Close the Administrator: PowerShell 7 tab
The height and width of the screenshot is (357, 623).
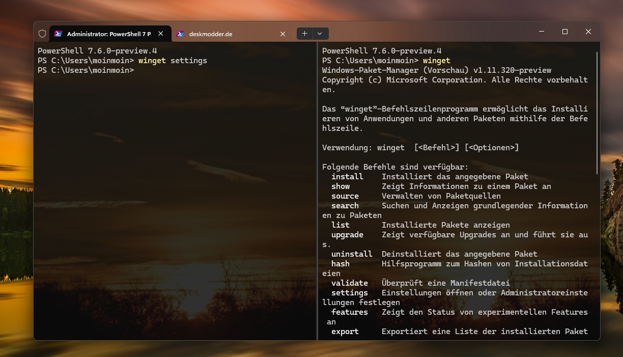(x=160, y=34)
